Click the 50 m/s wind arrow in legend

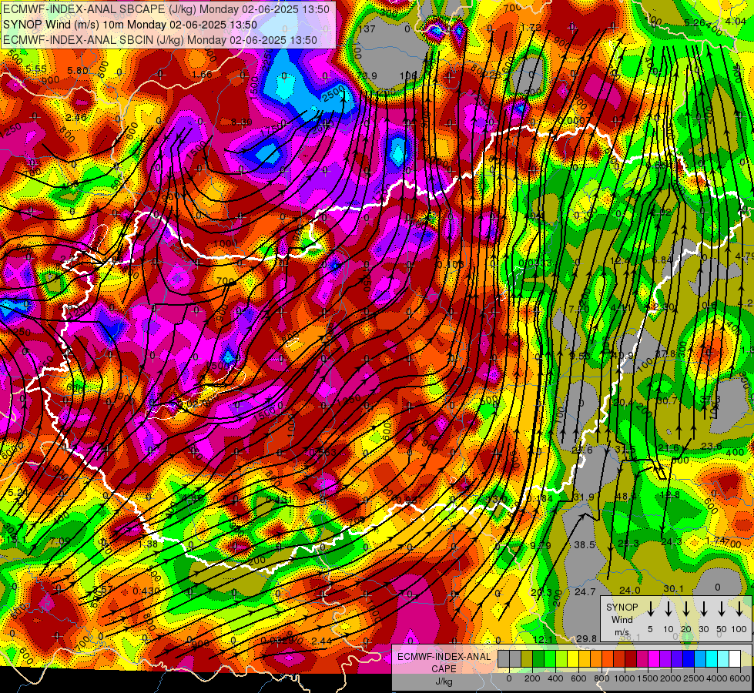[722, 609]
